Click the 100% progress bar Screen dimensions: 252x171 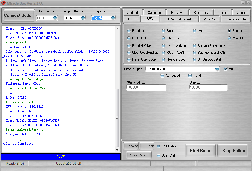pyautogui.click(x=61, y=157)
